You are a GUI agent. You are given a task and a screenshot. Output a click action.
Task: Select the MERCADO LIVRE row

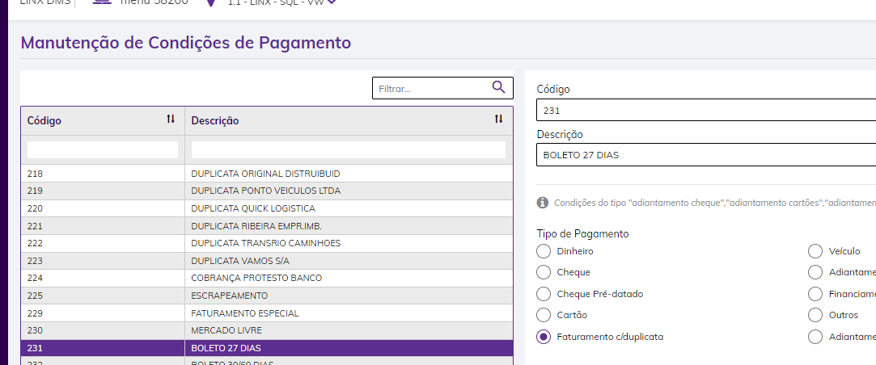[267, 330]
